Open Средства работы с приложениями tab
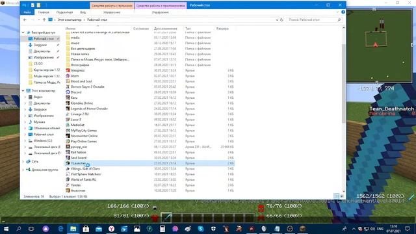 click(161, 5)
